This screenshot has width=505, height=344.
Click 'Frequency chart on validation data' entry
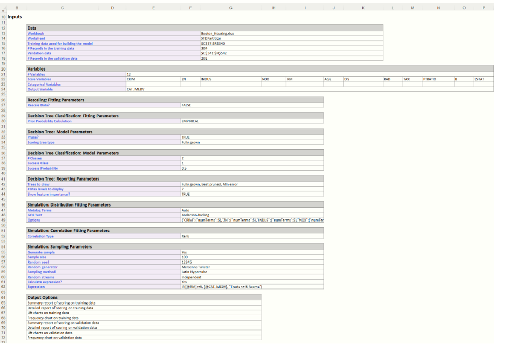point(54,337)
